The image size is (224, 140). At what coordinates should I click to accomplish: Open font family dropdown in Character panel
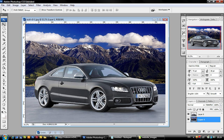[x=197, y=66]
